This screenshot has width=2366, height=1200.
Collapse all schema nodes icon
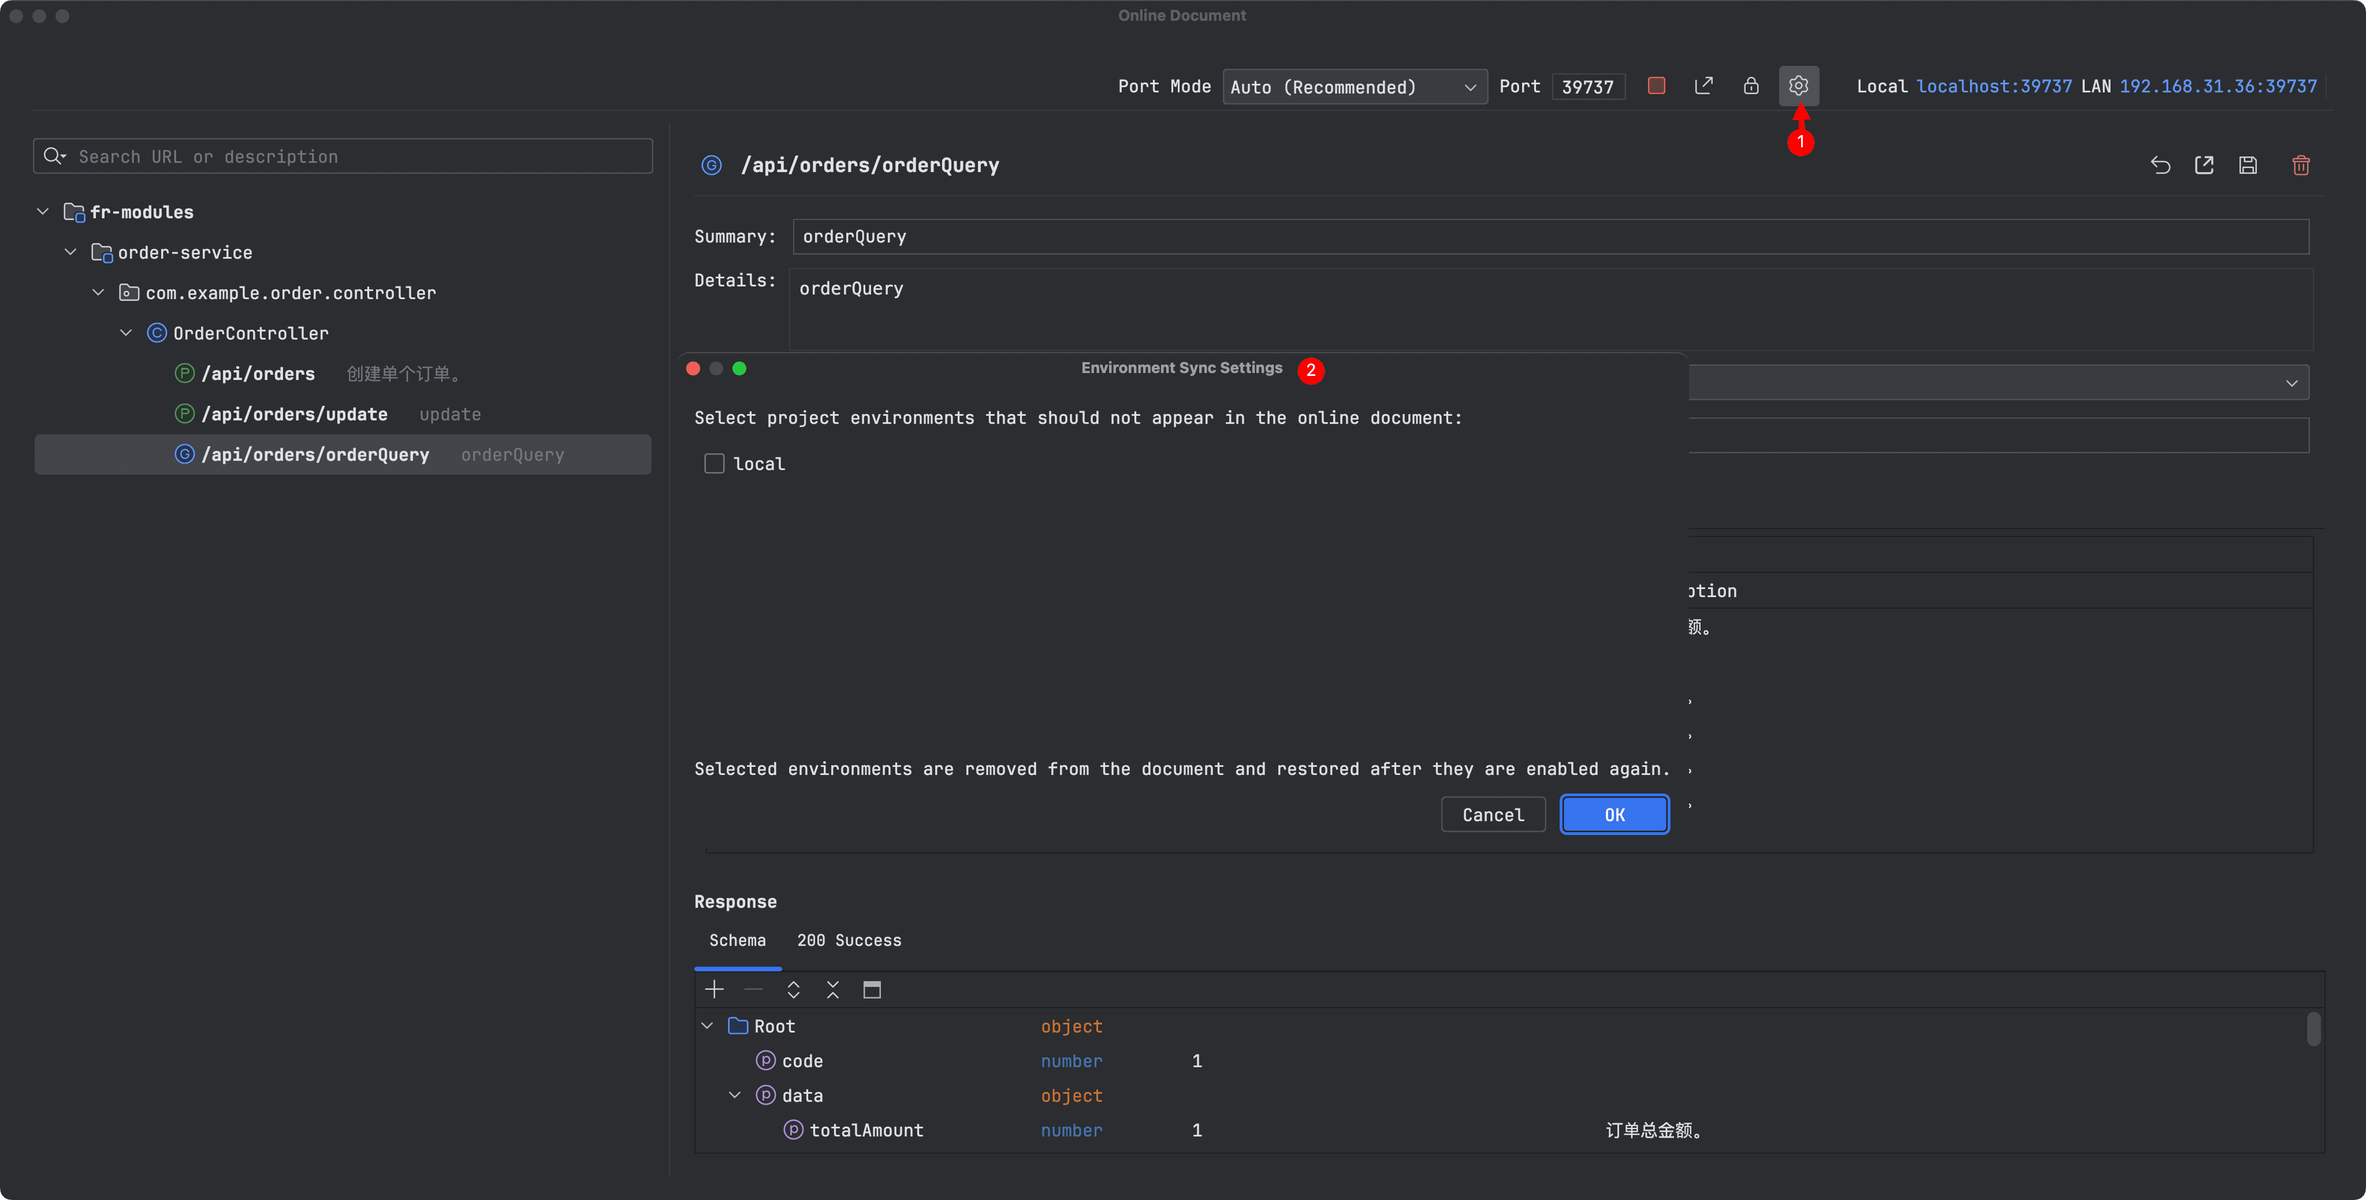[832, 989]
